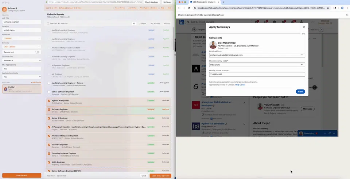Open a new Chrome tab with plus

tap(223, 2)
